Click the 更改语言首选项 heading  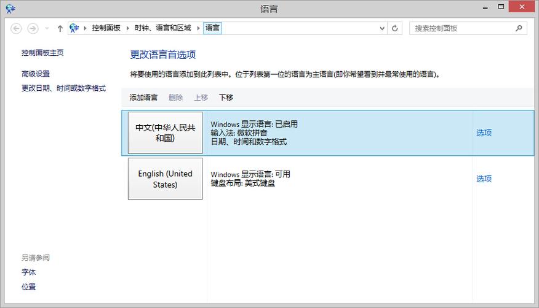point(163,55)
